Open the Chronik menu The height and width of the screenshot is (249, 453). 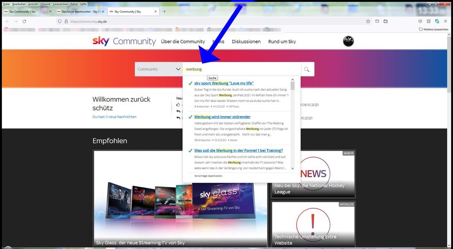[x=45, y=4]
